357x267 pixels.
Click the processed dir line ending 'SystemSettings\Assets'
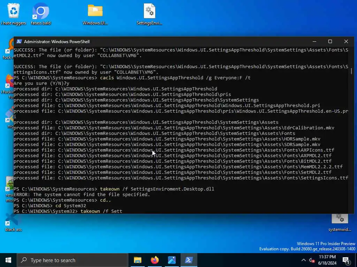pyautogui.click(x=146, y=122)
